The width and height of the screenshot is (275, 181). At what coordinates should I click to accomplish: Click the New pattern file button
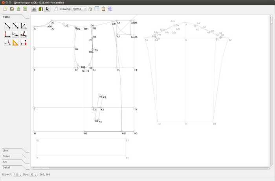click(x=5, y=9)
